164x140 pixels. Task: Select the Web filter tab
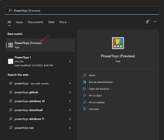51,22
